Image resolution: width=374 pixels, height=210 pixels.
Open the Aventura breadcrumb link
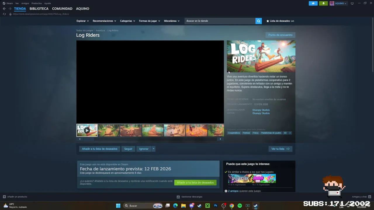pyautogui.click(x=100, y=31)
